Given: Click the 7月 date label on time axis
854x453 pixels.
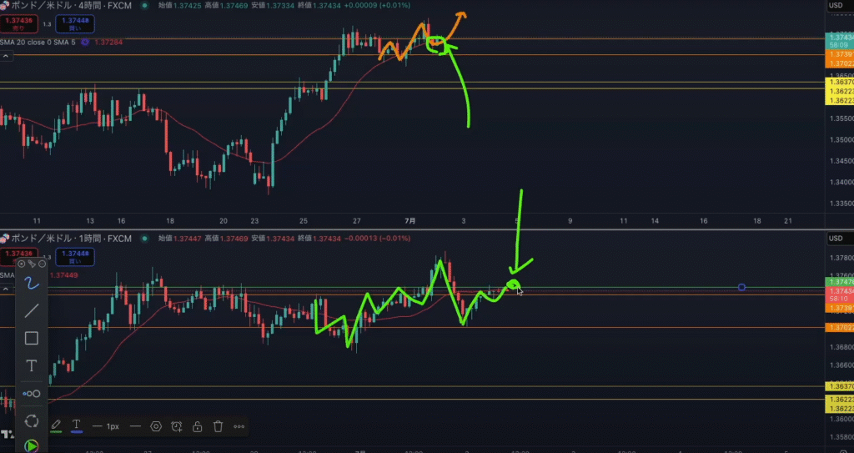Looking at the screenshot, I should [x=410, y=221].
